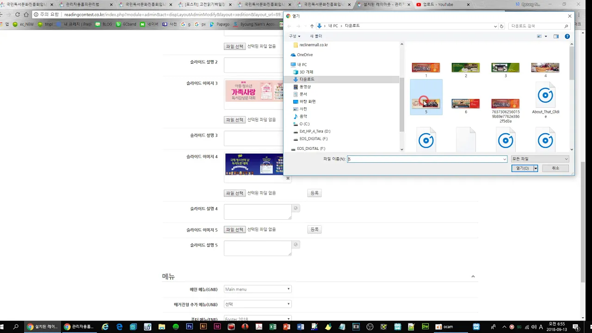Select image file 4 in Downloads
This screenshot has height=333, width=592.
click(x=545, y=68)
